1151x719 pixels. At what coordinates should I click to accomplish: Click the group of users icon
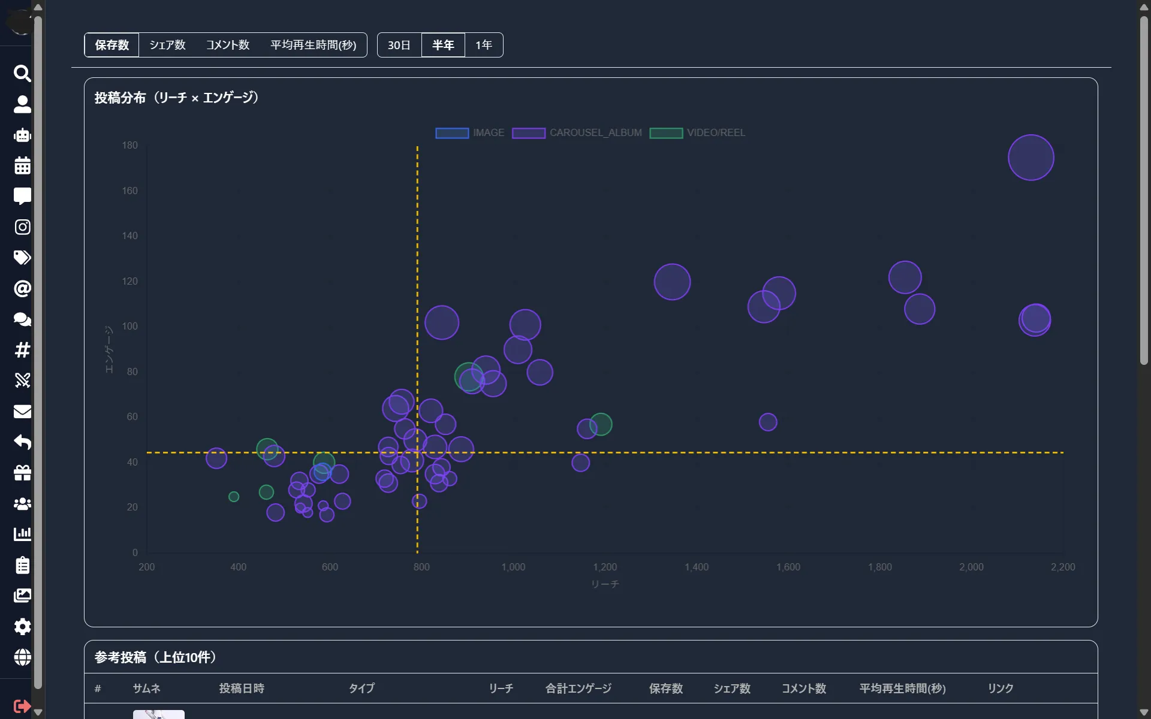[22, 504]
